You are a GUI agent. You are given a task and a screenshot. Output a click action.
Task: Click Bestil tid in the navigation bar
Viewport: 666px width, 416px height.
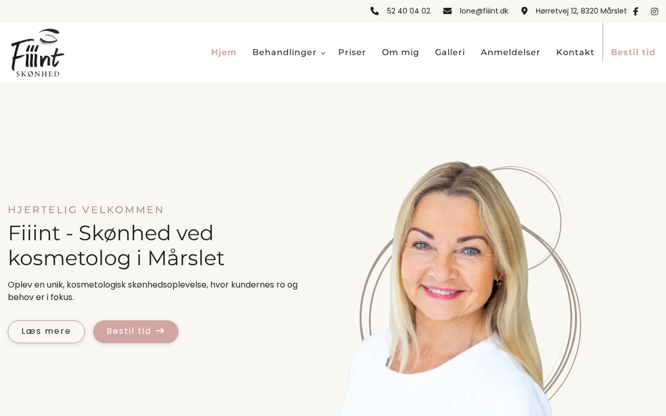click(633, 53)
